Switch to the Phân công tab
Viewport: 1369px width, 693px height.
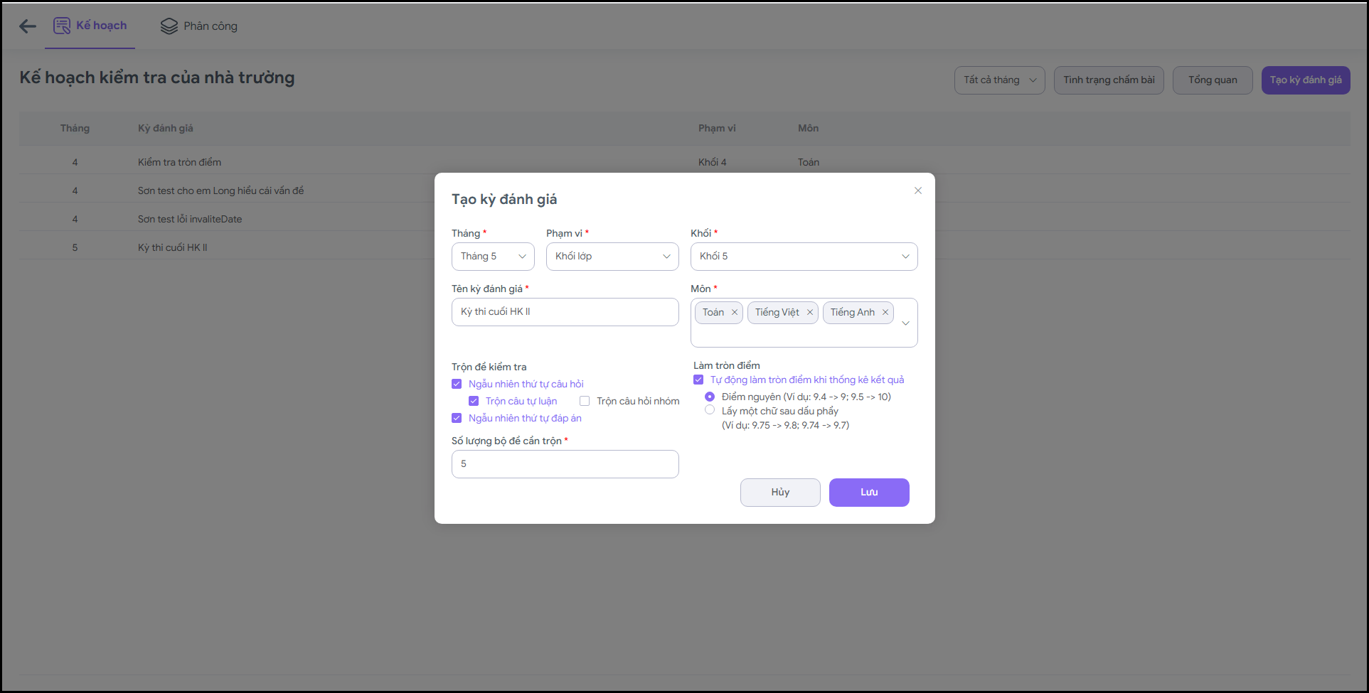point(210,26)
